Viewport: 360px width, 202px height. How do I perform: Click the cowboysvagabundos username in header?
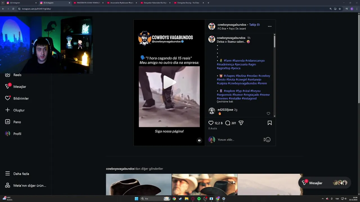click(x=232, y=25)
